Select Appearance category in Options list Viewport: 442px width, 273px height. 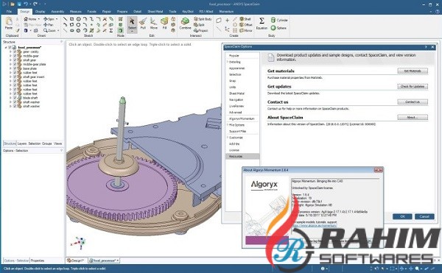(236, 68)
